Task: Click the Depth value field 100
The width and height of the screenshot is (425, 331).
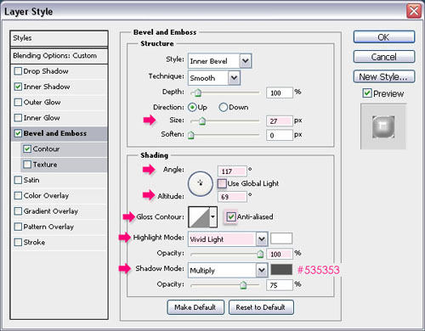Action: pyautogui.click(x=280, y=93)
